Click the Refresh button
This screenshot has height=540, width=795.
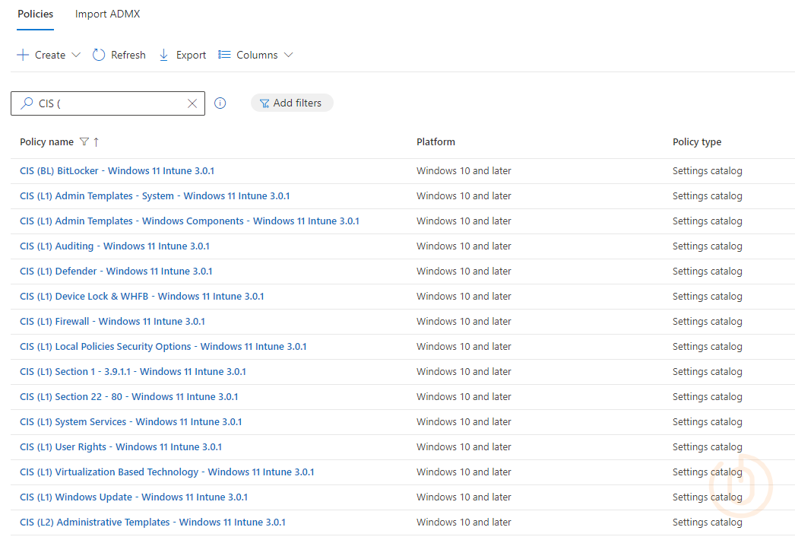(119, 55)
